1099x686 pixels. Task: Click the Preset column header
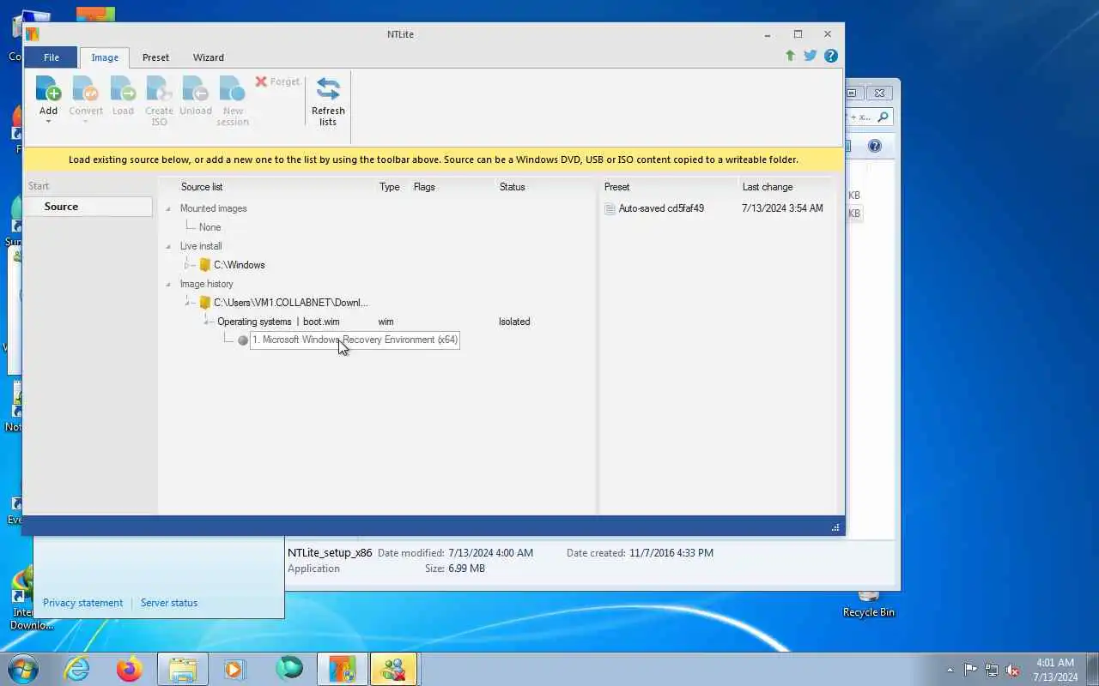616,187
